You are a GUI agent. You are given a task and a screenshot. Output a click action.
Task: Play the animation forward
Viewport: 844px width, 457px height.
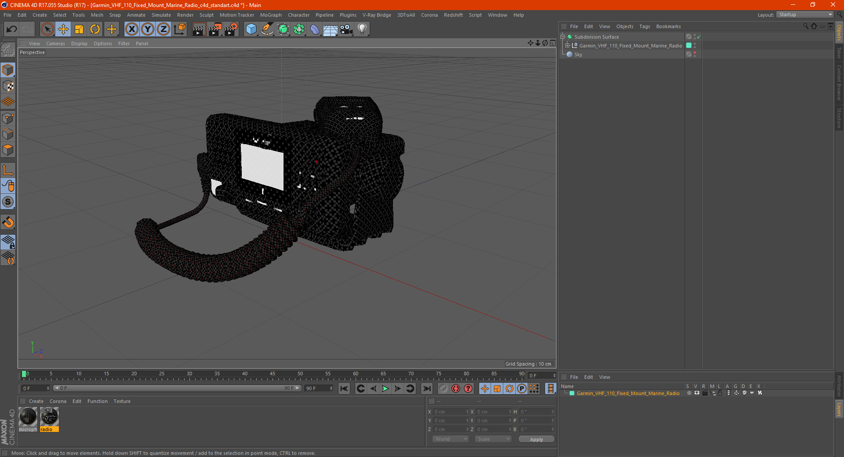pyautogui.click(x=385, y=388)
